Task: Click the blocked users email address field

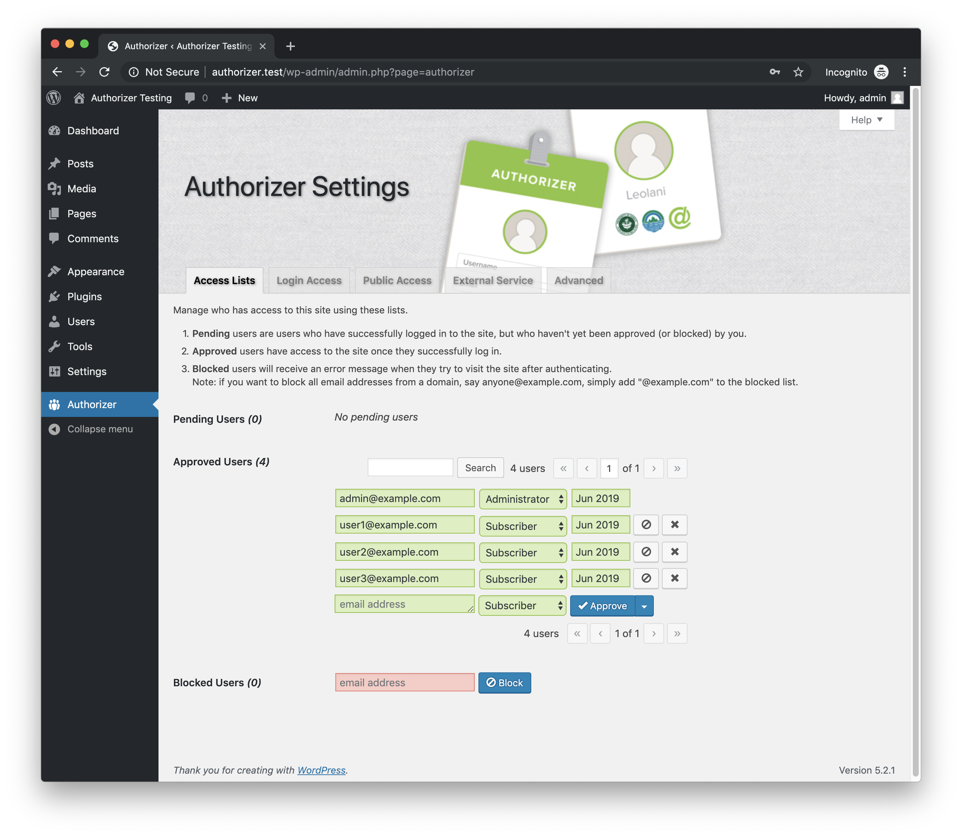Action: pyautogui.click(x=404, y=683)
